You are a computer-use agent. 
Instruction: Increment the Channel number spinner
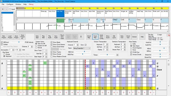(78, 44)
